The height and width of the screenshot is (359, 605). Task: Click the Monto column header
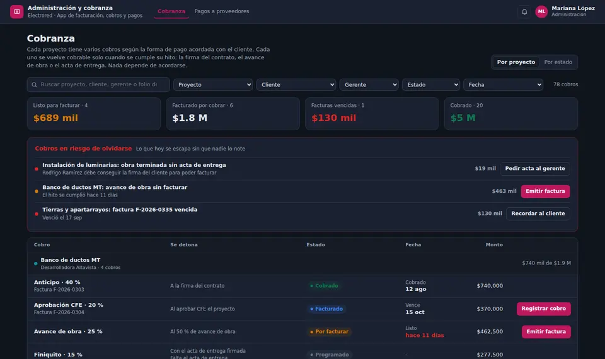tap(494, 245)
